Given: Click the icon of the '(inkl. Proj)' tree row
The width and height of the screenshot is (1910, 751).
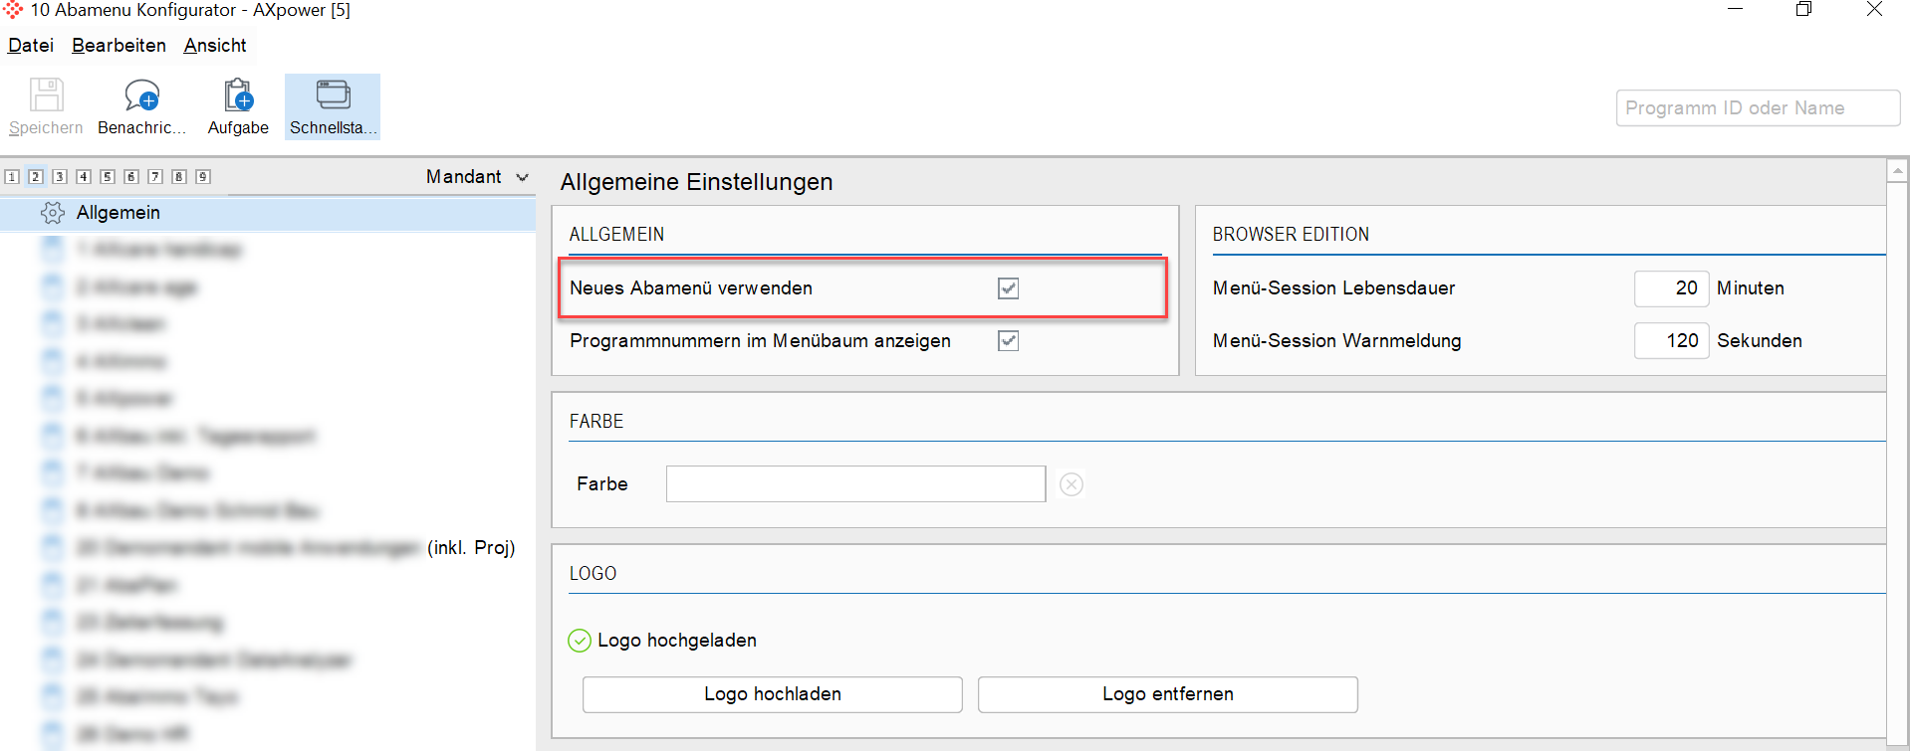Looking at the screenshot, I should tap(53, 547).
